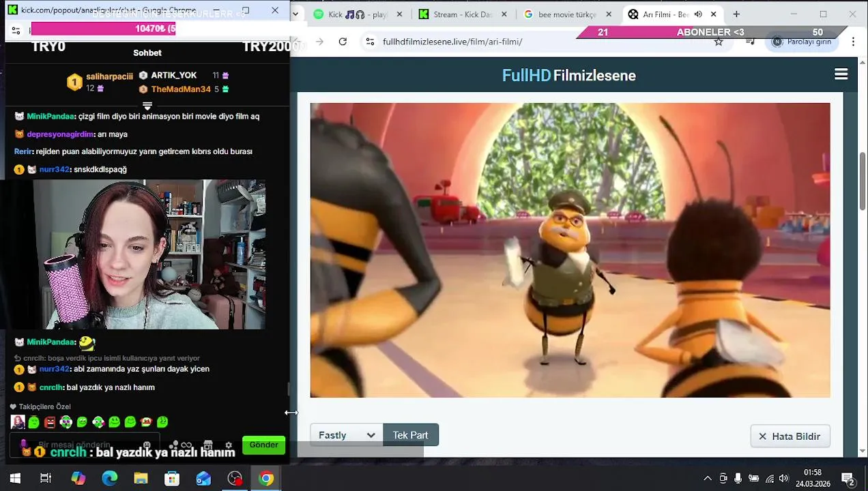Switch to the Stream - Kick Dashboard tab
This screenshot has height=491, width=868.
(463, 14)
